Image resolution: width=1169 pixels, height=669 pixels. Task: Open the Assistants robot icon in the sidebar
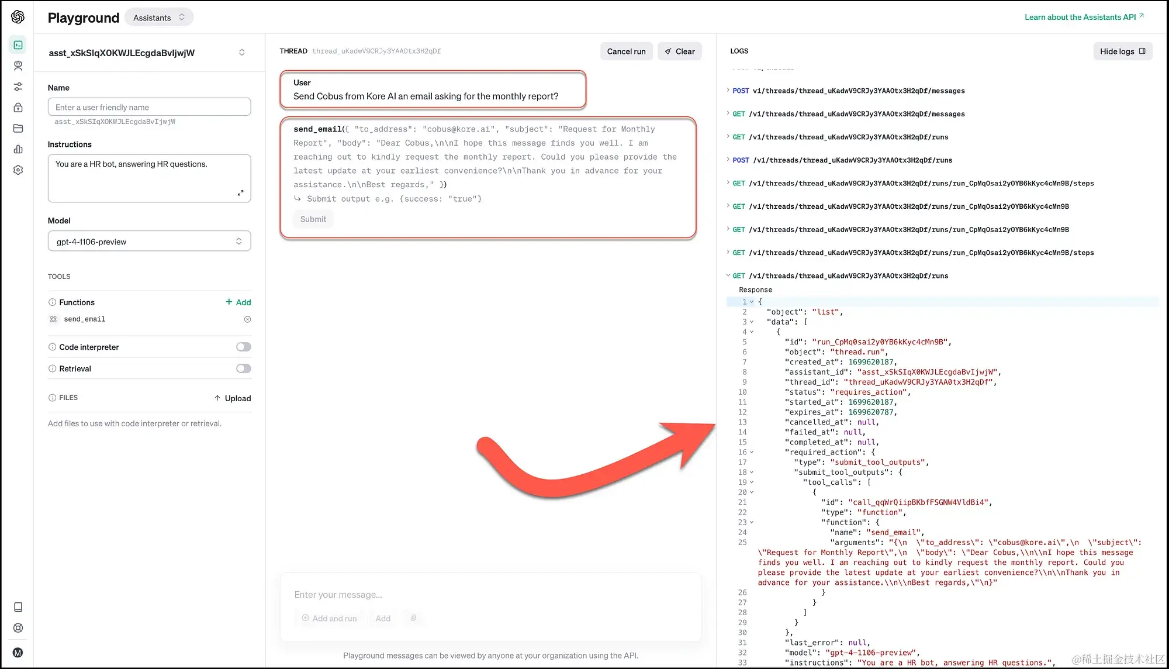[18, 65]
